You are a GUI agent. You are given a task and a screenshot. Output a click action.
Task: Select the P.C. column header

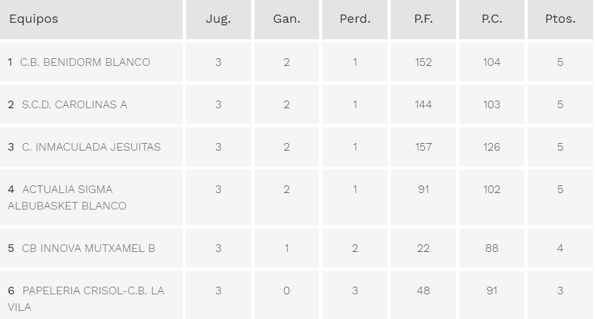492,19
